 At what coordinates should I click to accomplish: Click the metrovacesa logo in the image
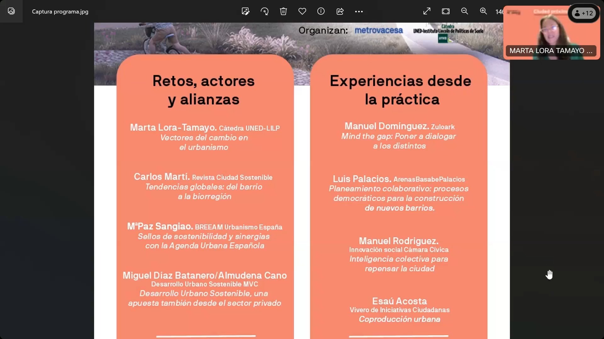point(378,30)
